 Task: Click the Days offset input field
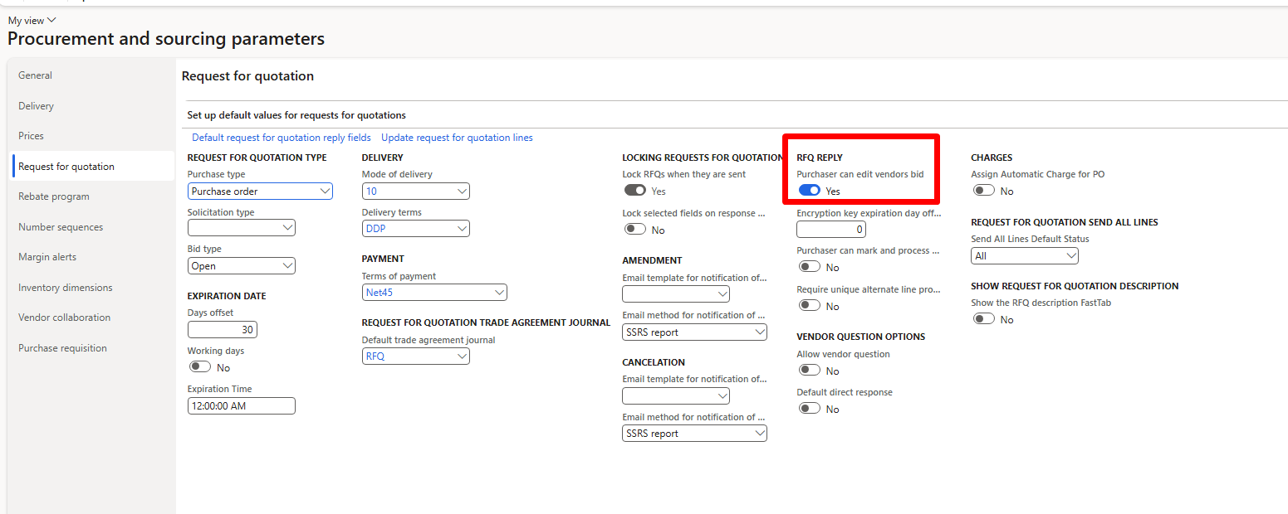[x=222, y=330]
